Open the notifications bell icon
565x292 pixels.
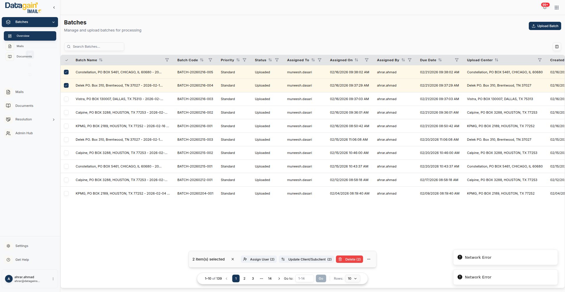[x=544, y=7]
